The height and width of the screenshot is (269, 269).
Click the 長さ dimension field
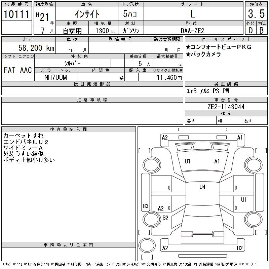point(201,121)
